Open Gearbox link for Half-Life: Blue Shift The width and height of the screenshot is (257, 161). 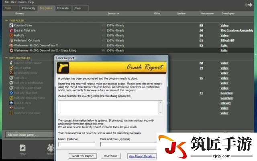pyautogui.click(x=226, y=93)
